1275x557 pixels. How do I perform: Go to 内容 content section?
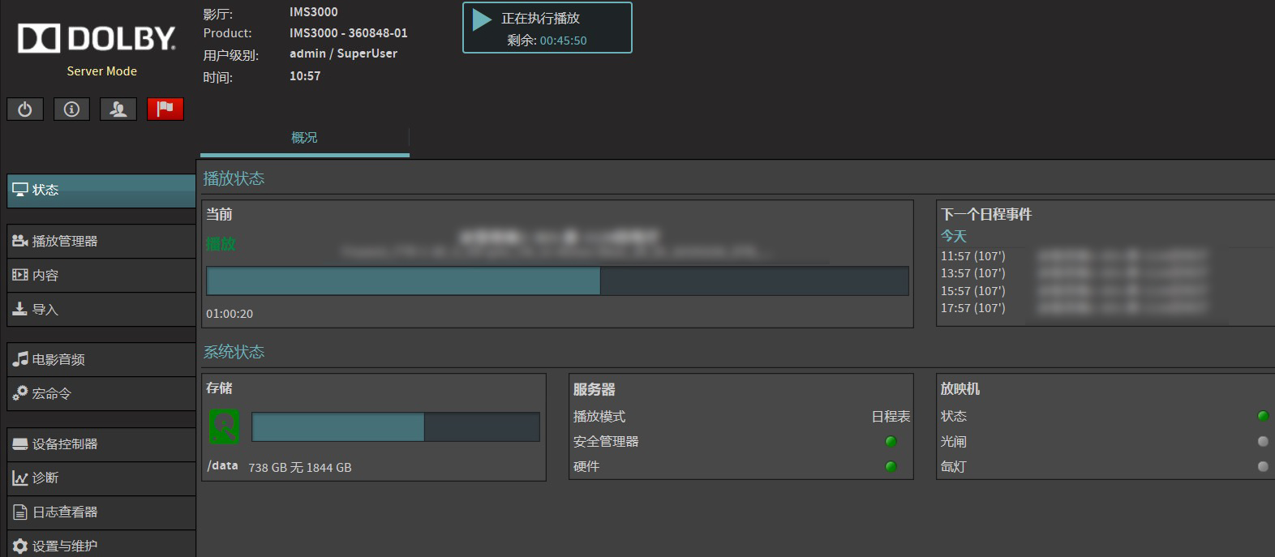[101, 275]
